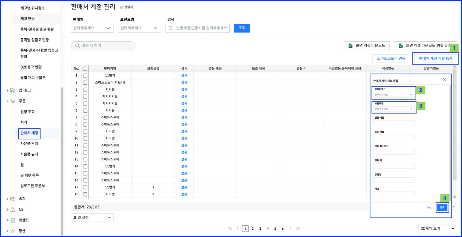Tick the checkbox in row 9 지마켓
The height and width of the screenshot is (237, 462).
tap(85, 131)
